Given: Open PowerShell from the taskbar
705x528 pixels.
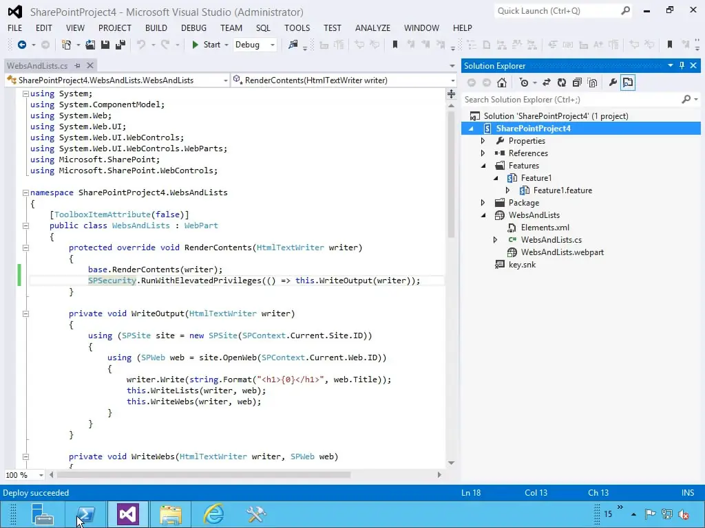Looking at the screenshot, I should [85, 514].
